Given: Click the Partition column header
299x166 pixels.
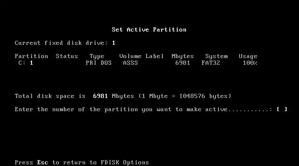Looking at the screenshot, I should pos(32,56).
